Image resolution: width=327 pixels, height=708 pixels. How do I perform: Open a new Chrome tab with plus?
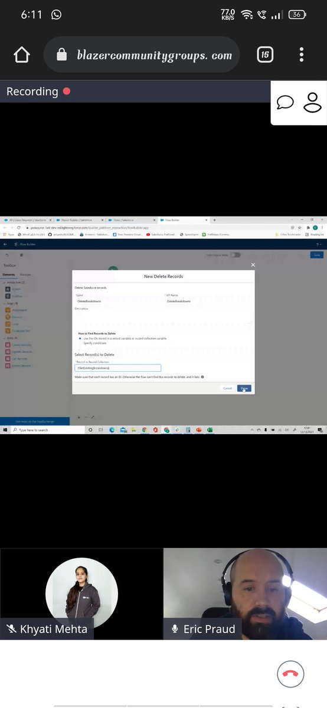coord(214,220)
